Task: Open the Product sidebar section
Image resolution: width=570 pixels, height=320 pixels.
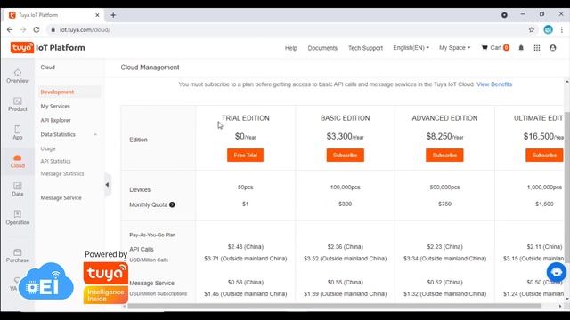Action: click(x=18, y=105)
